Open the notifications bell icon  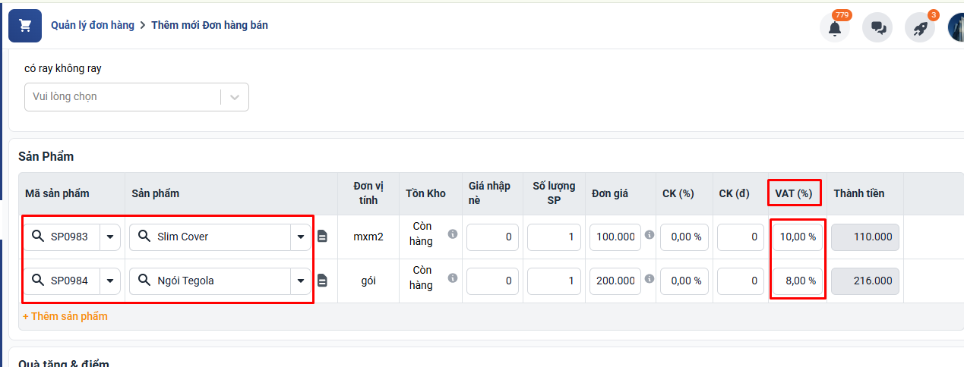(834, 28)
